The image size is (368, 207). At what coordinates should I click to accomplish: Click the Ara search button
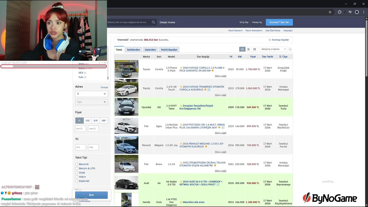(x=91, y=195)
